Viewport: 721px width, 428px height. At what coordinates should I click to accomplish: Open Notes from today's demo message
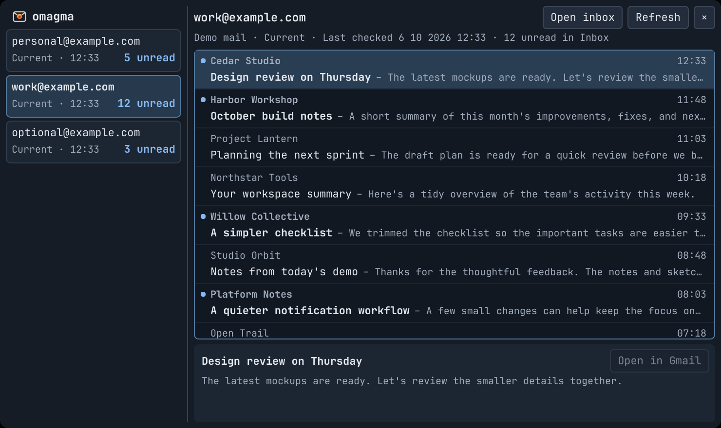455,264
